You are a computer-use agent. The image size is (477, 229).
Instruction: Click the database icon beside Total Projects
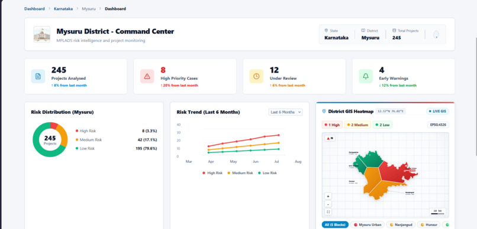pyautogui.click(x=394, y=30)
